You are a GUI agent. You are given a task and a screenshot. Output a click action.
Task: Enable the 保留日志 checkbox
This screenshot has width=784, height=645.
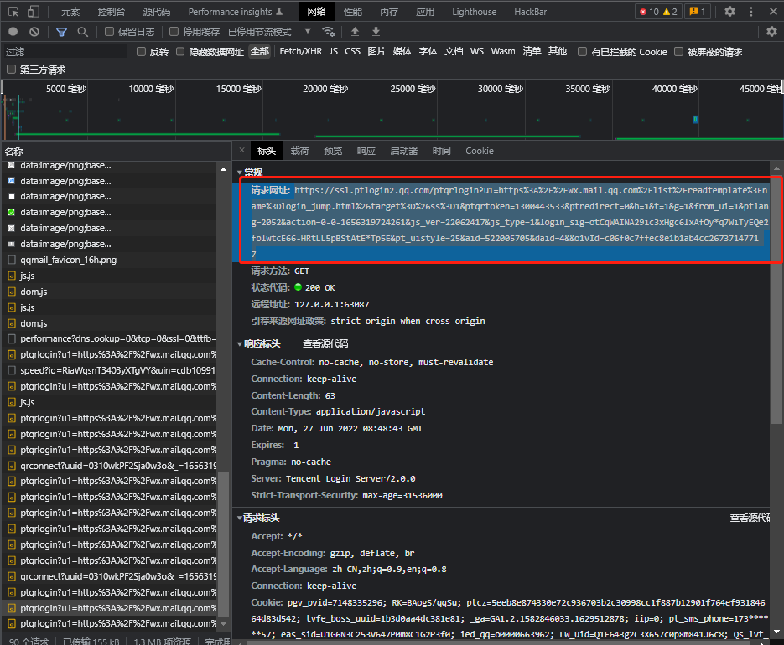point(110,32)
